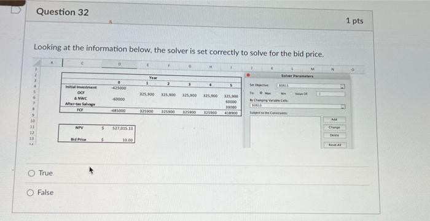Image resolution: width=430 pixels, height=221 pixels.
Task: Click the Initial Investment row label
Action: click(81, 87)
